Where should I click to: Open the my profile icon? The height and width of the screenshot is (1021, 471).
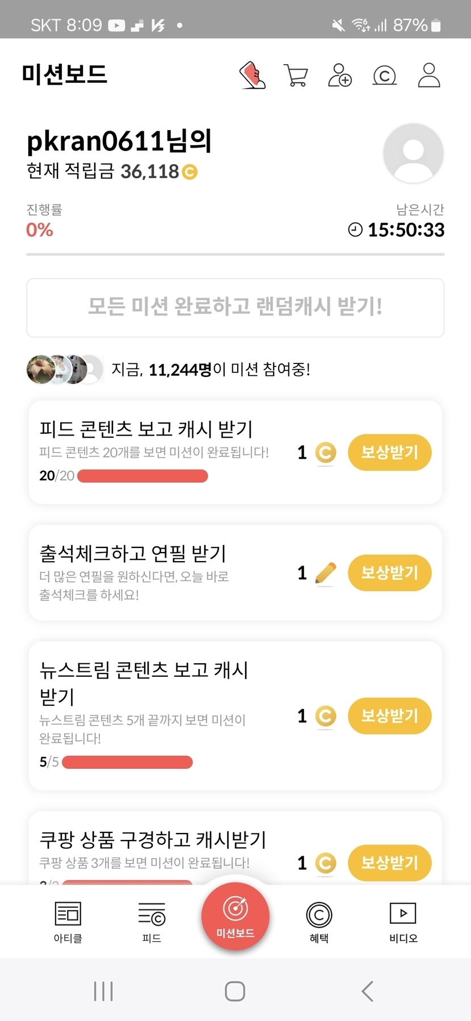pyautogui.click(x=429, y=76)
